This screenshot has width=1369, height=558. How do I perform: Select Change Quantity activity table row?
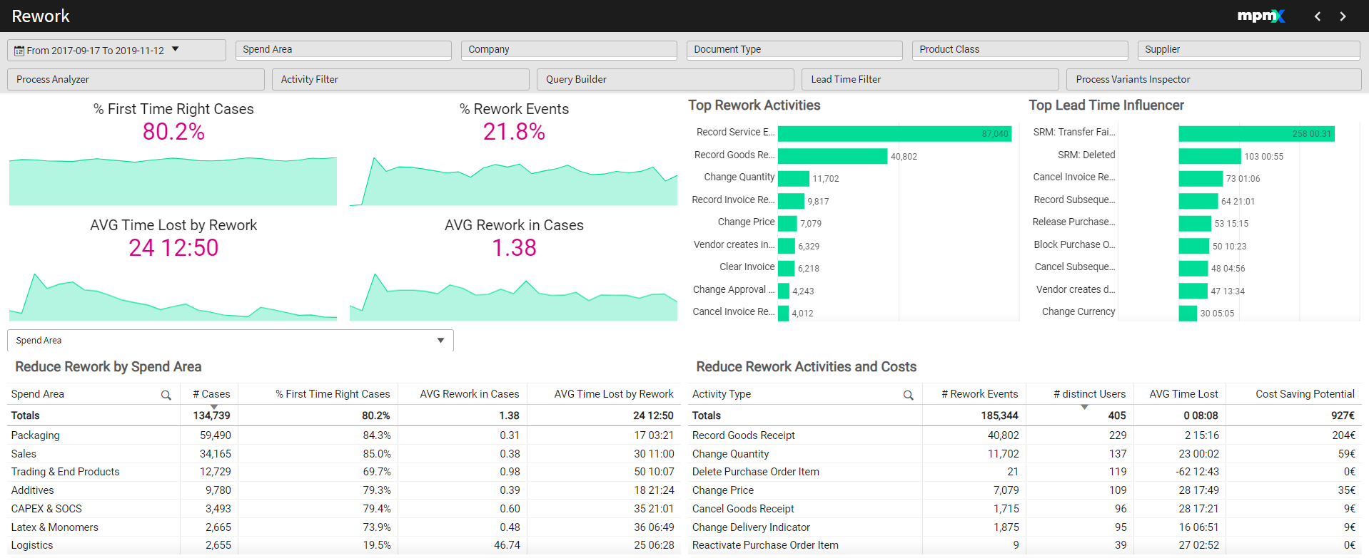pos(1024,454)
